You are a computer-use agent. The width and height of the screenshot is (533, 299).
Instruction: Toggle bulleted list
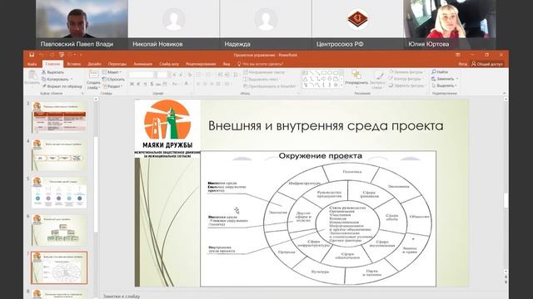[199, 75]
